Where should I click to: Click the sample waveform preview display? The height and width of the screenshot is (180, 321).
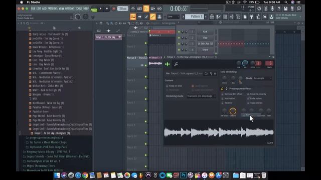[x=219, y=132]
